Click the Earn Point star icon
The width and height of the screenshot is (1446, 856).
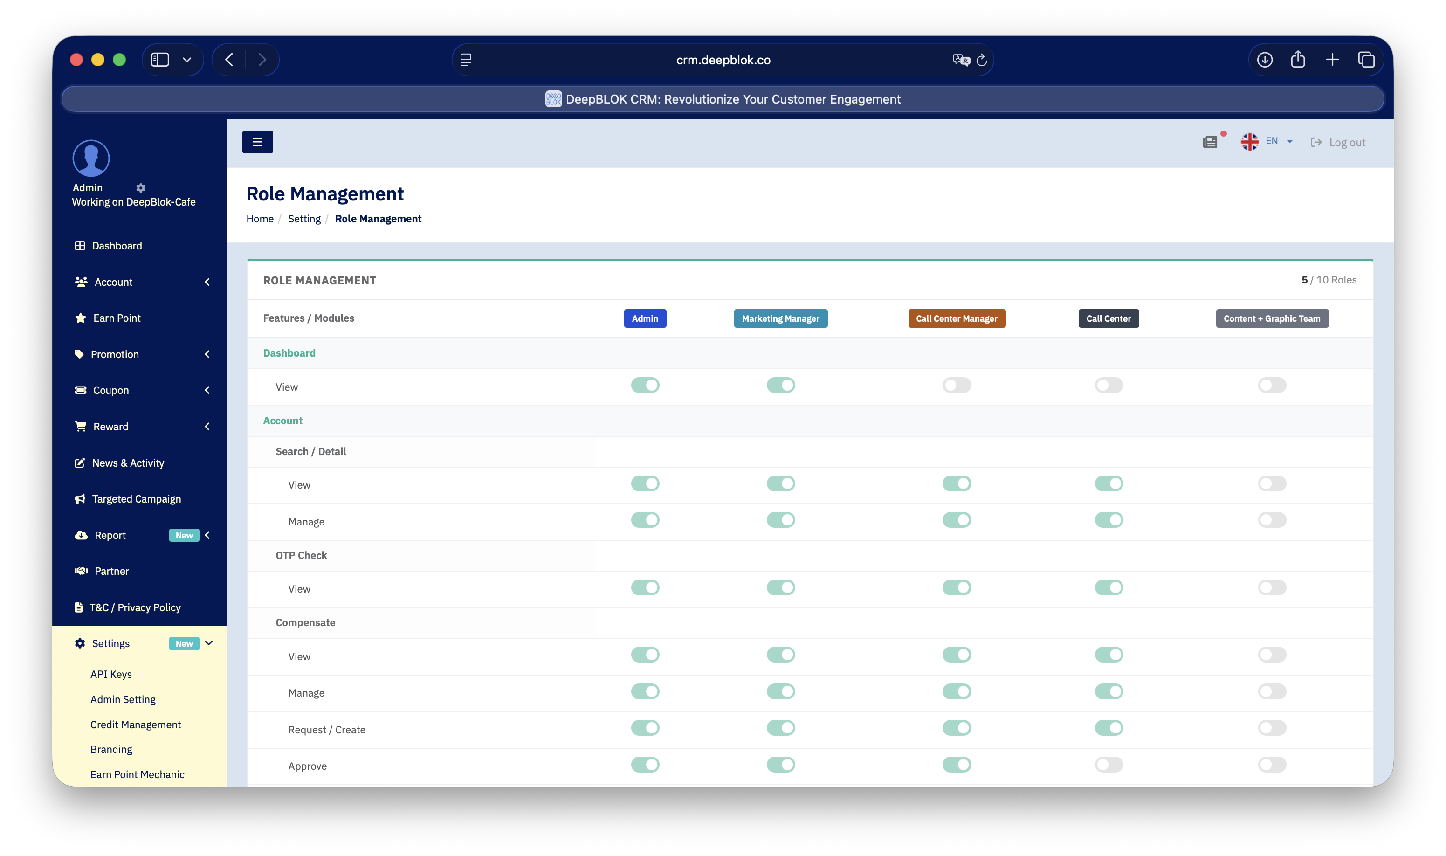tap(81, 318)
